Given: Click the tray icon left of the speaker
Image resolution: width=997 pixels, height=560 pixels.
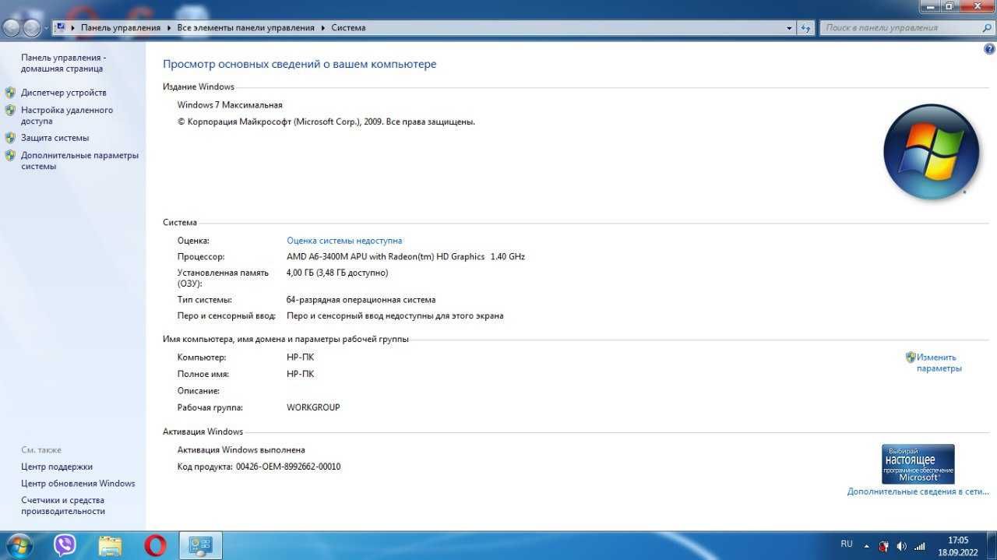Looking at the screenshot, I should pos(884,546).
